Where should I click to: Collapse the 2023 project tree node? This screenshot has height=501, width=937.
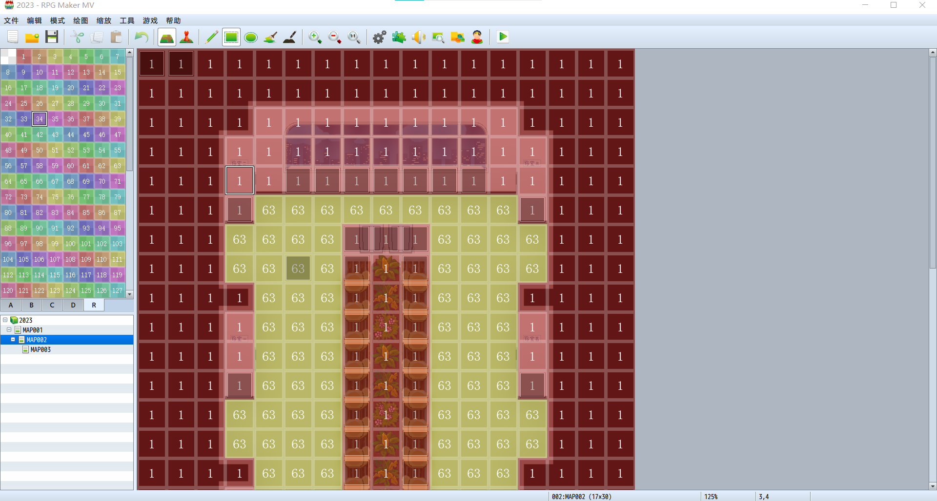click(x=5, y=320)
